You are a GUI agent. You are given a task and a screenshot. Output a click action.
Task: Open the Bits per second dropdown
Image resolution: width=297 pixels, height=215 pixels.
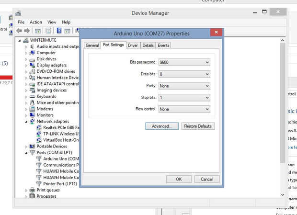[184, 62]
